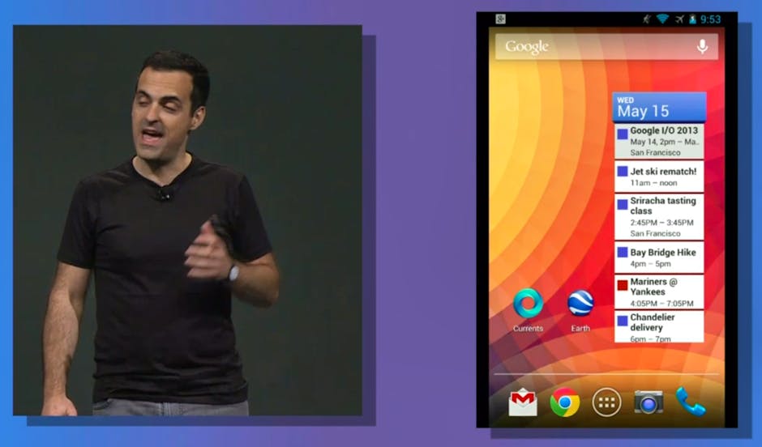Launch the Google Earth app
This screenshot has height=447, width=762.
coord(580,304)
